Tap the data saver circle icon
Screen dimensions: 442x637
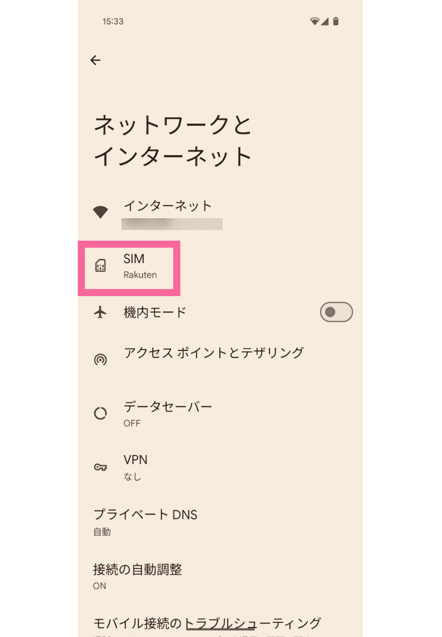click(101, 413)
